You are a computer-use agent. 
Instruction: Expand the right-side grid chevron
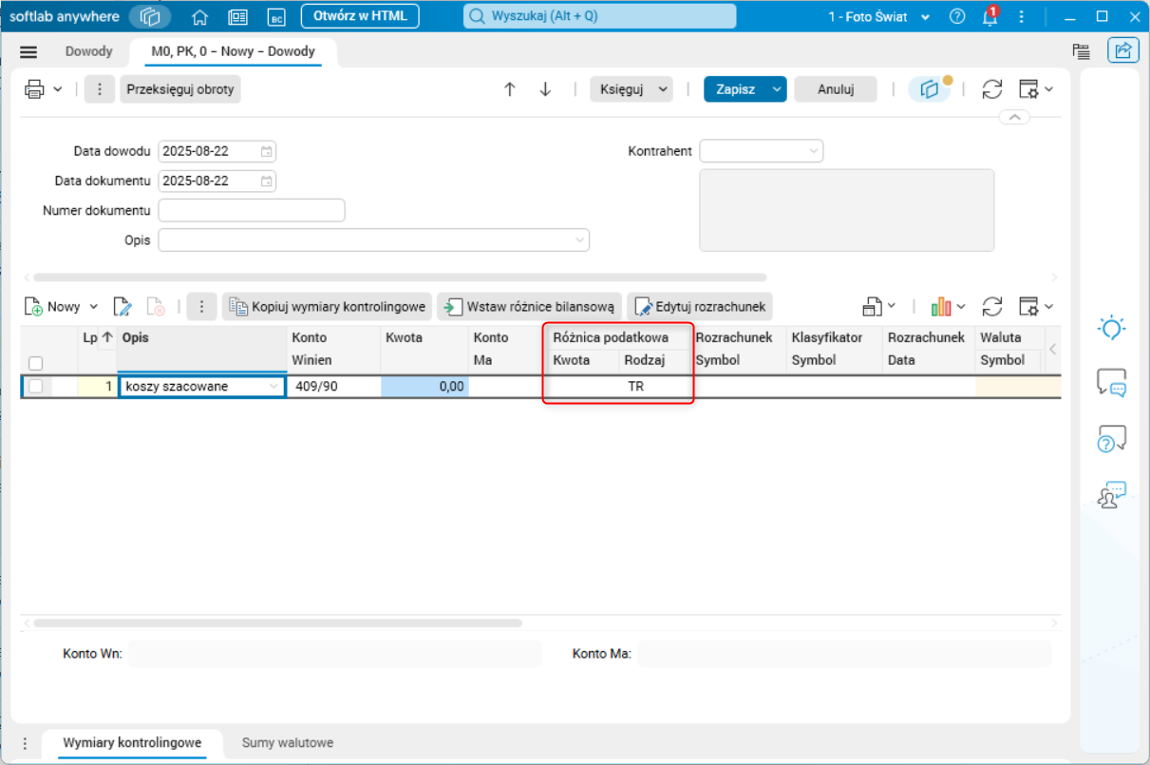tap(1052, 350)
